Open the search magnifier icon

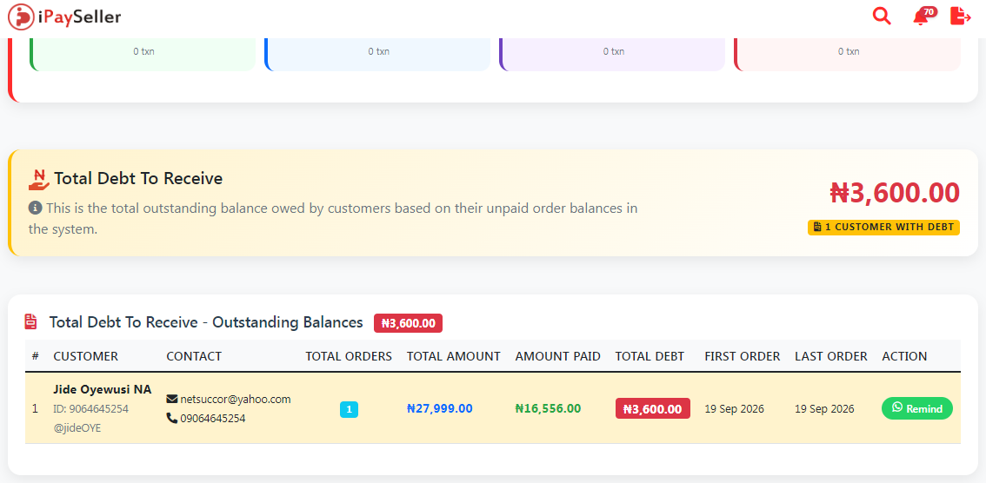(882, 17)
